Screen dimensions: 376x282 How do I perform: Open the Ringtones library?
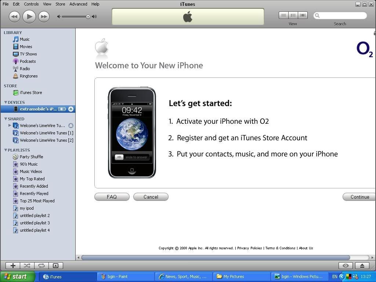coord(29,76)
